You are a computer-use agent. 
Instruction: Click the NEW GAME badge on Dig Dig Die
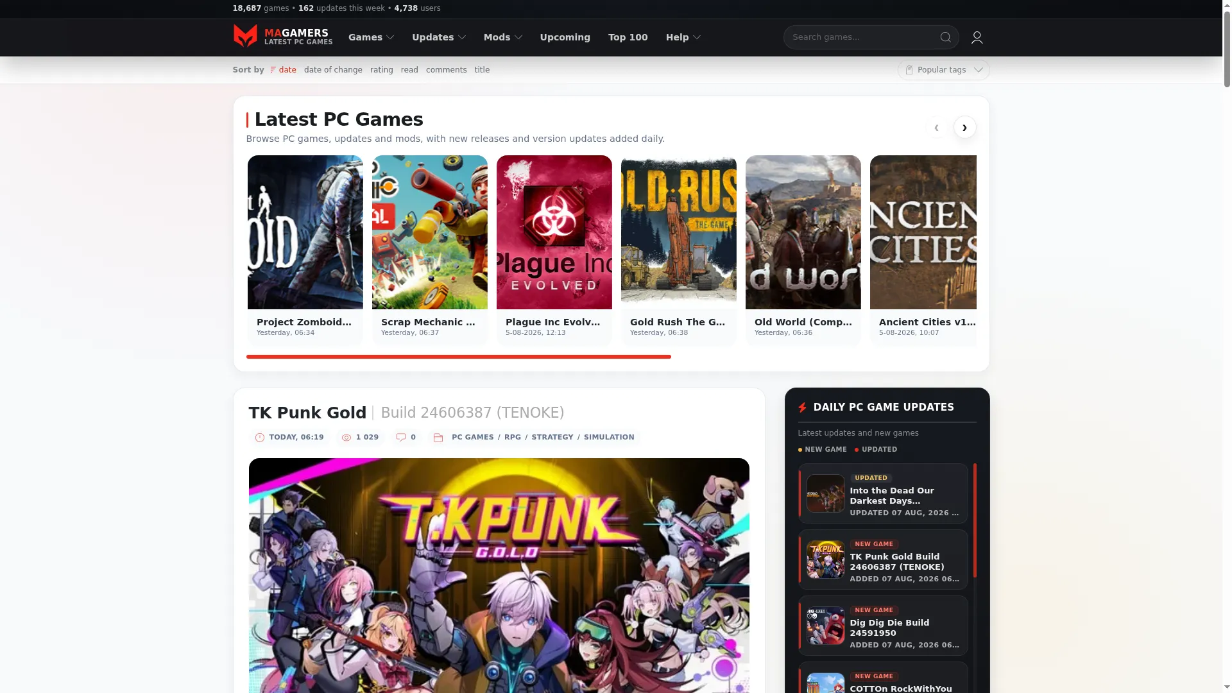pyautogui.click(x=874, y=610)
